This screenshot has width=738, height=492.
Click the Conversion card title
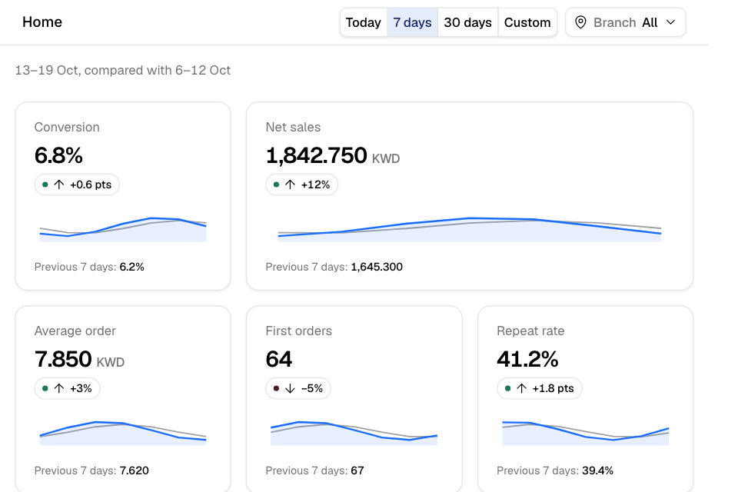coord(67,127)
